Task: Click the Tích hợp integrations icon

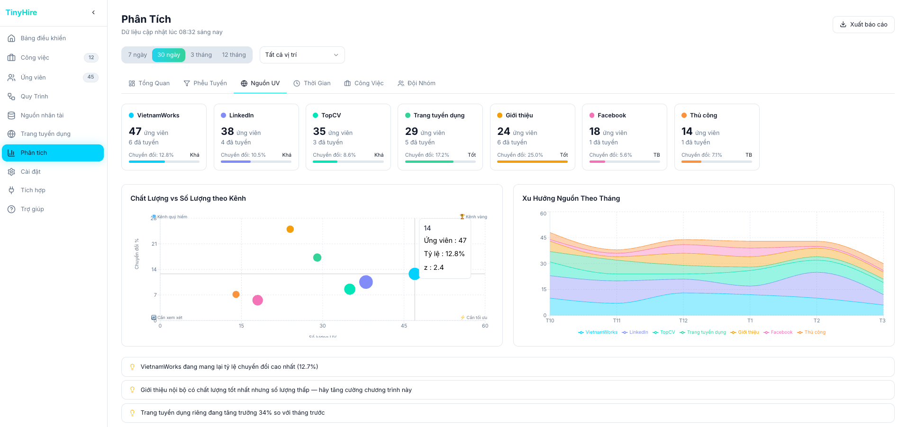Action: click(11, 190)
